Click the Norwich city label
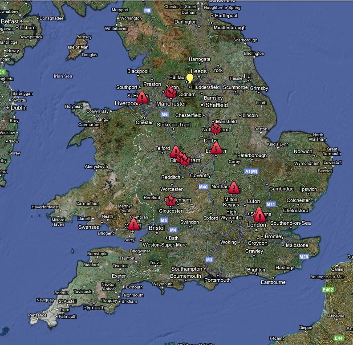This screenshot has width=353, height=345. pos(303,151)
